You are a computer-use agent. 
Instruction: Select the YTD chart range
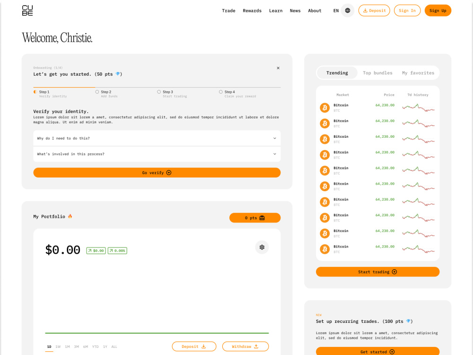coord(96,347)
